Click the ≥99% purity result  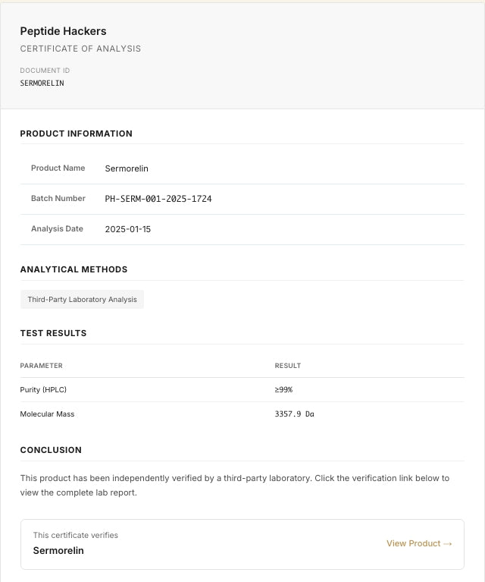283,390
